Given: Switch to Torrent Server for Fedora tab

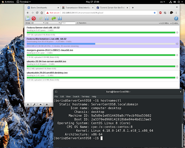Looking at the screenshot, I should point(112,8).
